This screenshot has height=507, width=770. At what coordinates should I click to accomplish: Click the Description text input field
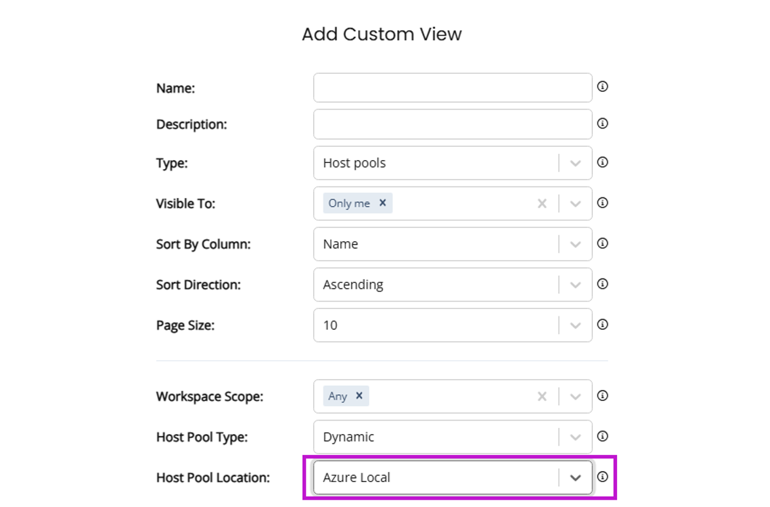(x=452, y=124)
